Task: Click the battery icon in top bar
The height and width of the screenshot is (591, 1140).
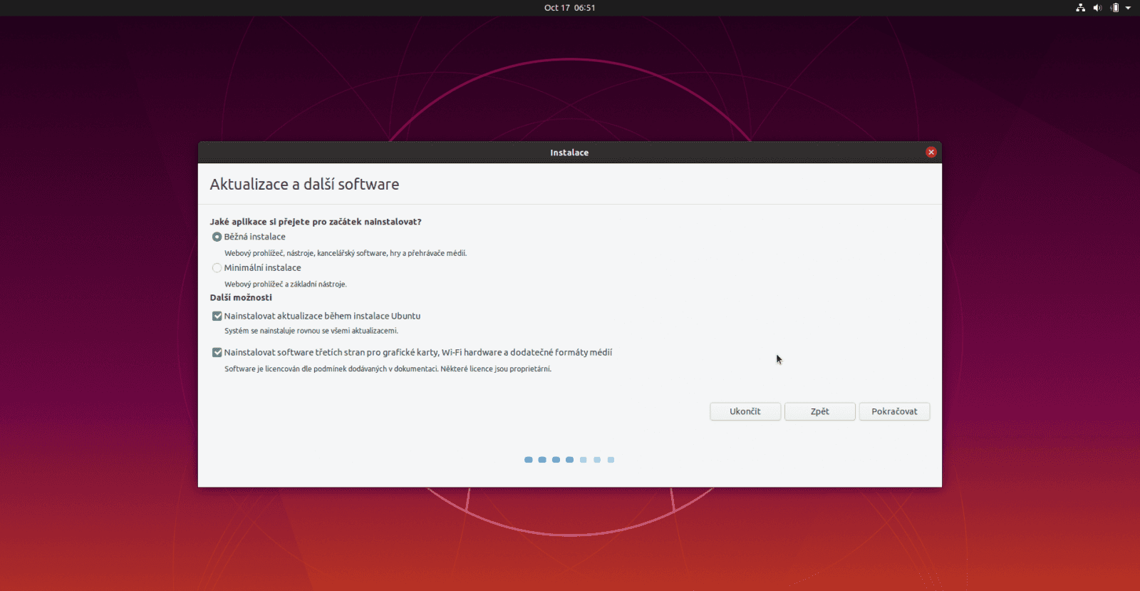Action: [x=1114, y=8]
